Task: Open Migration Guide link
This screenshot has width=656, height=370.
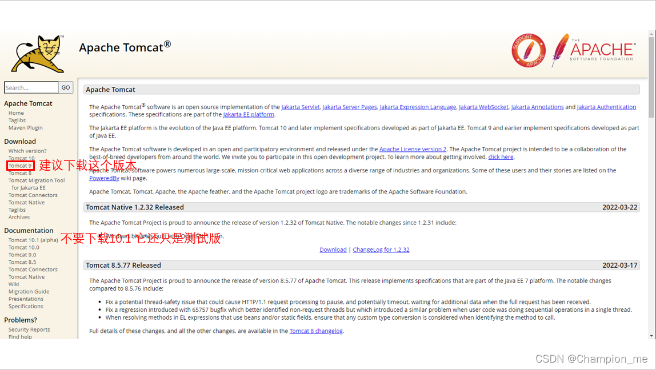Action: coord(29,291)
